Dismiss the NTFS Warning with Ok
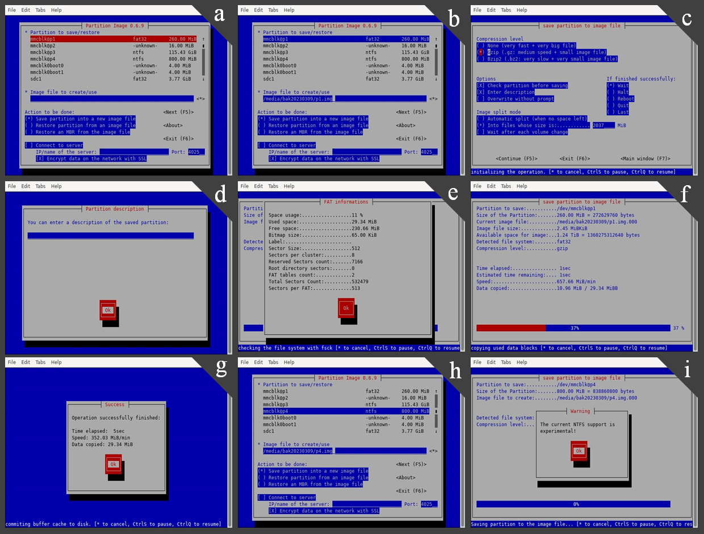 coord(579,450)
